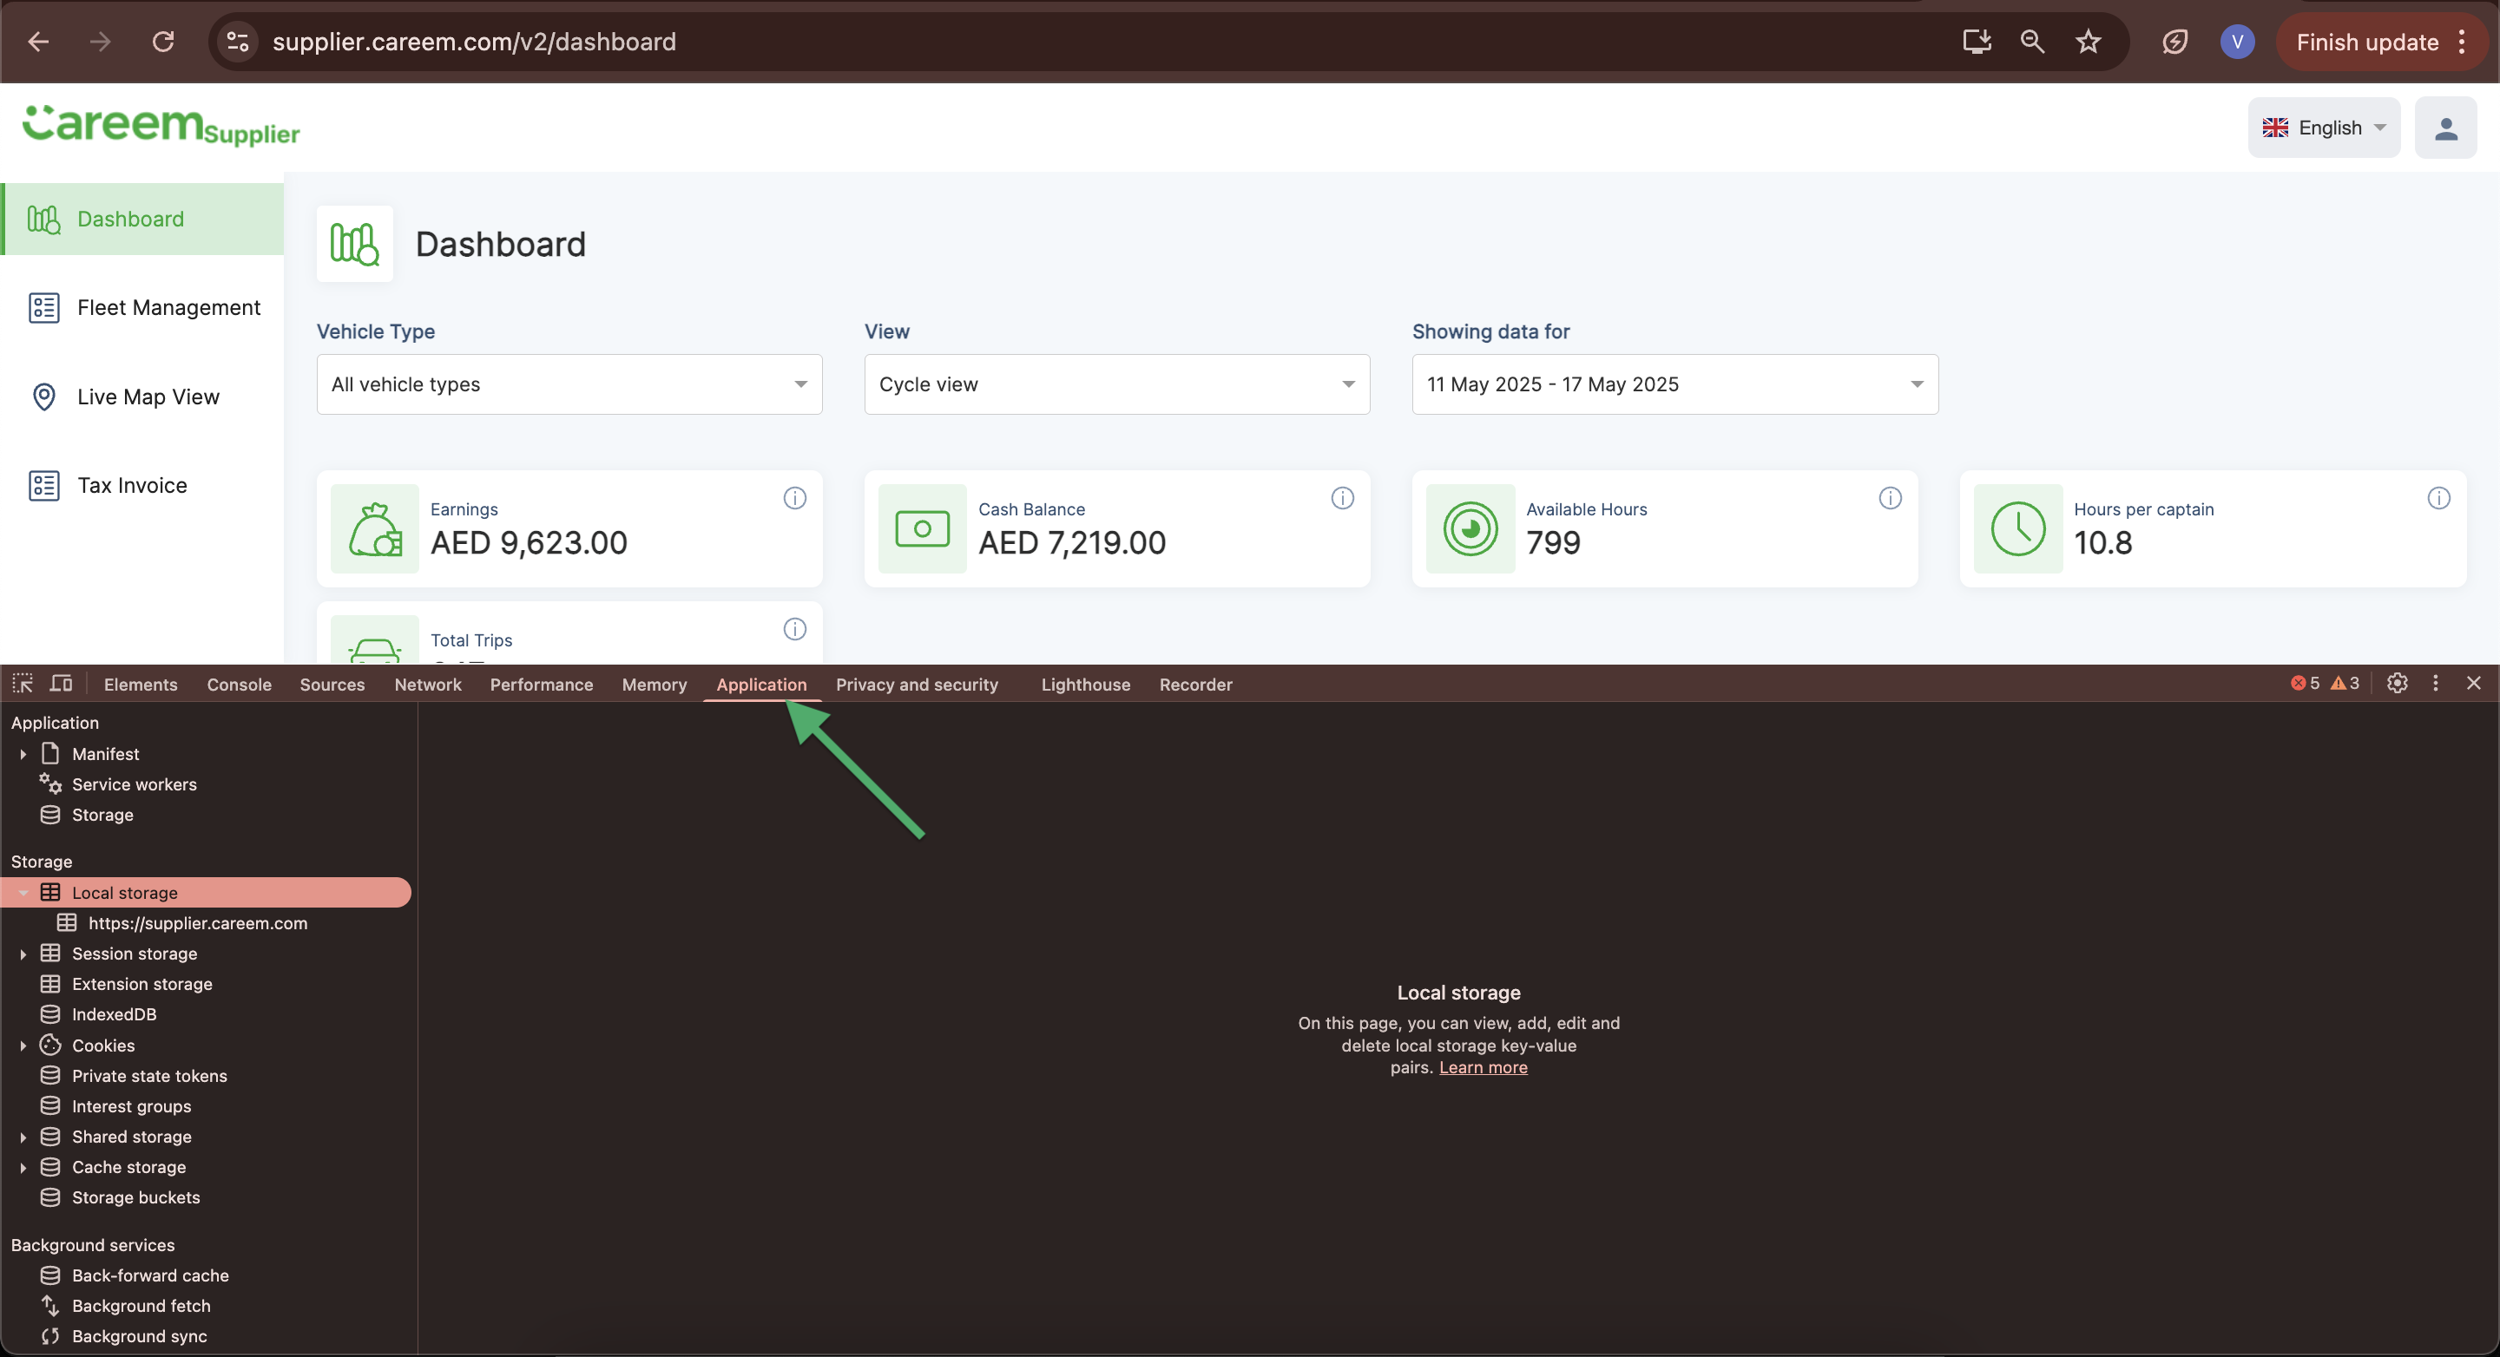This screenshot has width=2500, height=1357.
Task: Click the install app icon in address bar
Action: tap(1977, 42)
